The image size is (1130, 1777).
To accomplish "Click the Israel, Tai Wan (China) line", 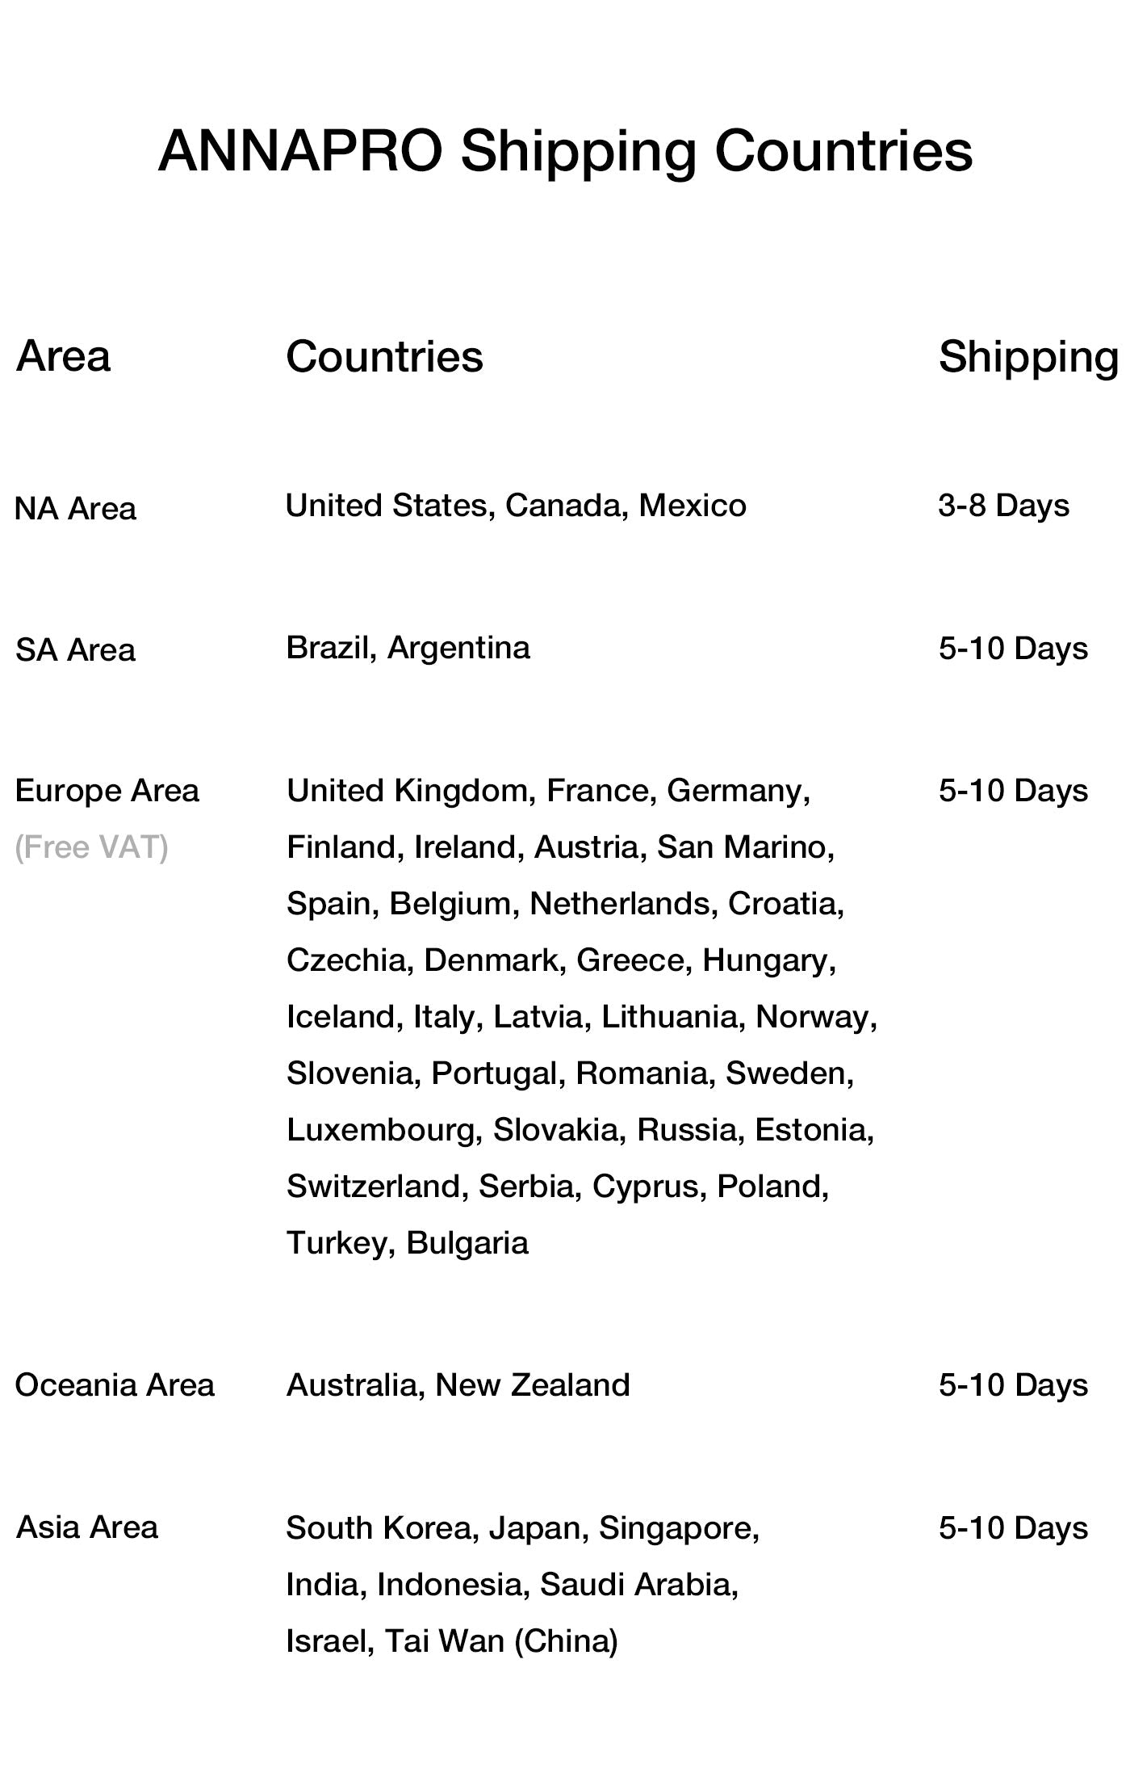I will tap(452, 1641).
